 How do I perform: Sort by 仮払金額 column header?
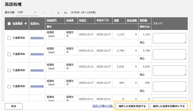tap(132, 20)
